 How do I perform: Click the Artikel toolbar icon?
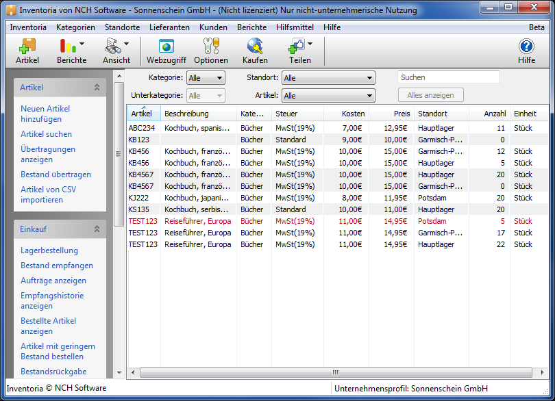pyautogui.click(x=27, y=46)
